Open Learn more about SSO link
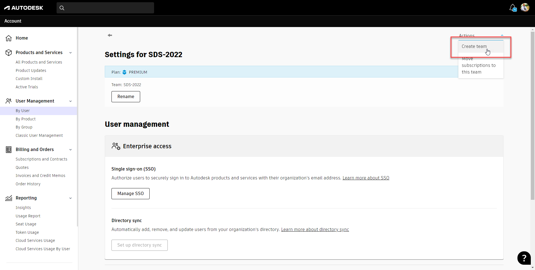The image size is (535, 270). point(366,178)
